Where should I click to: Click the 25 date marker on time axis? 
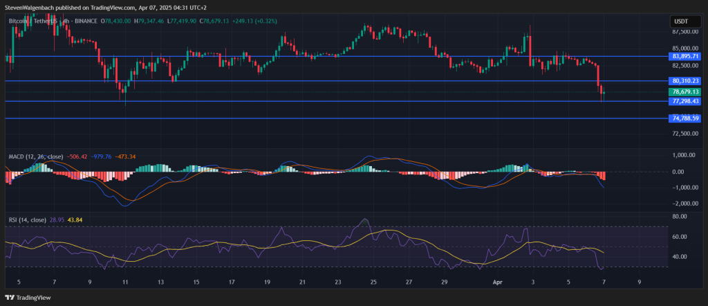coord(373,282)
